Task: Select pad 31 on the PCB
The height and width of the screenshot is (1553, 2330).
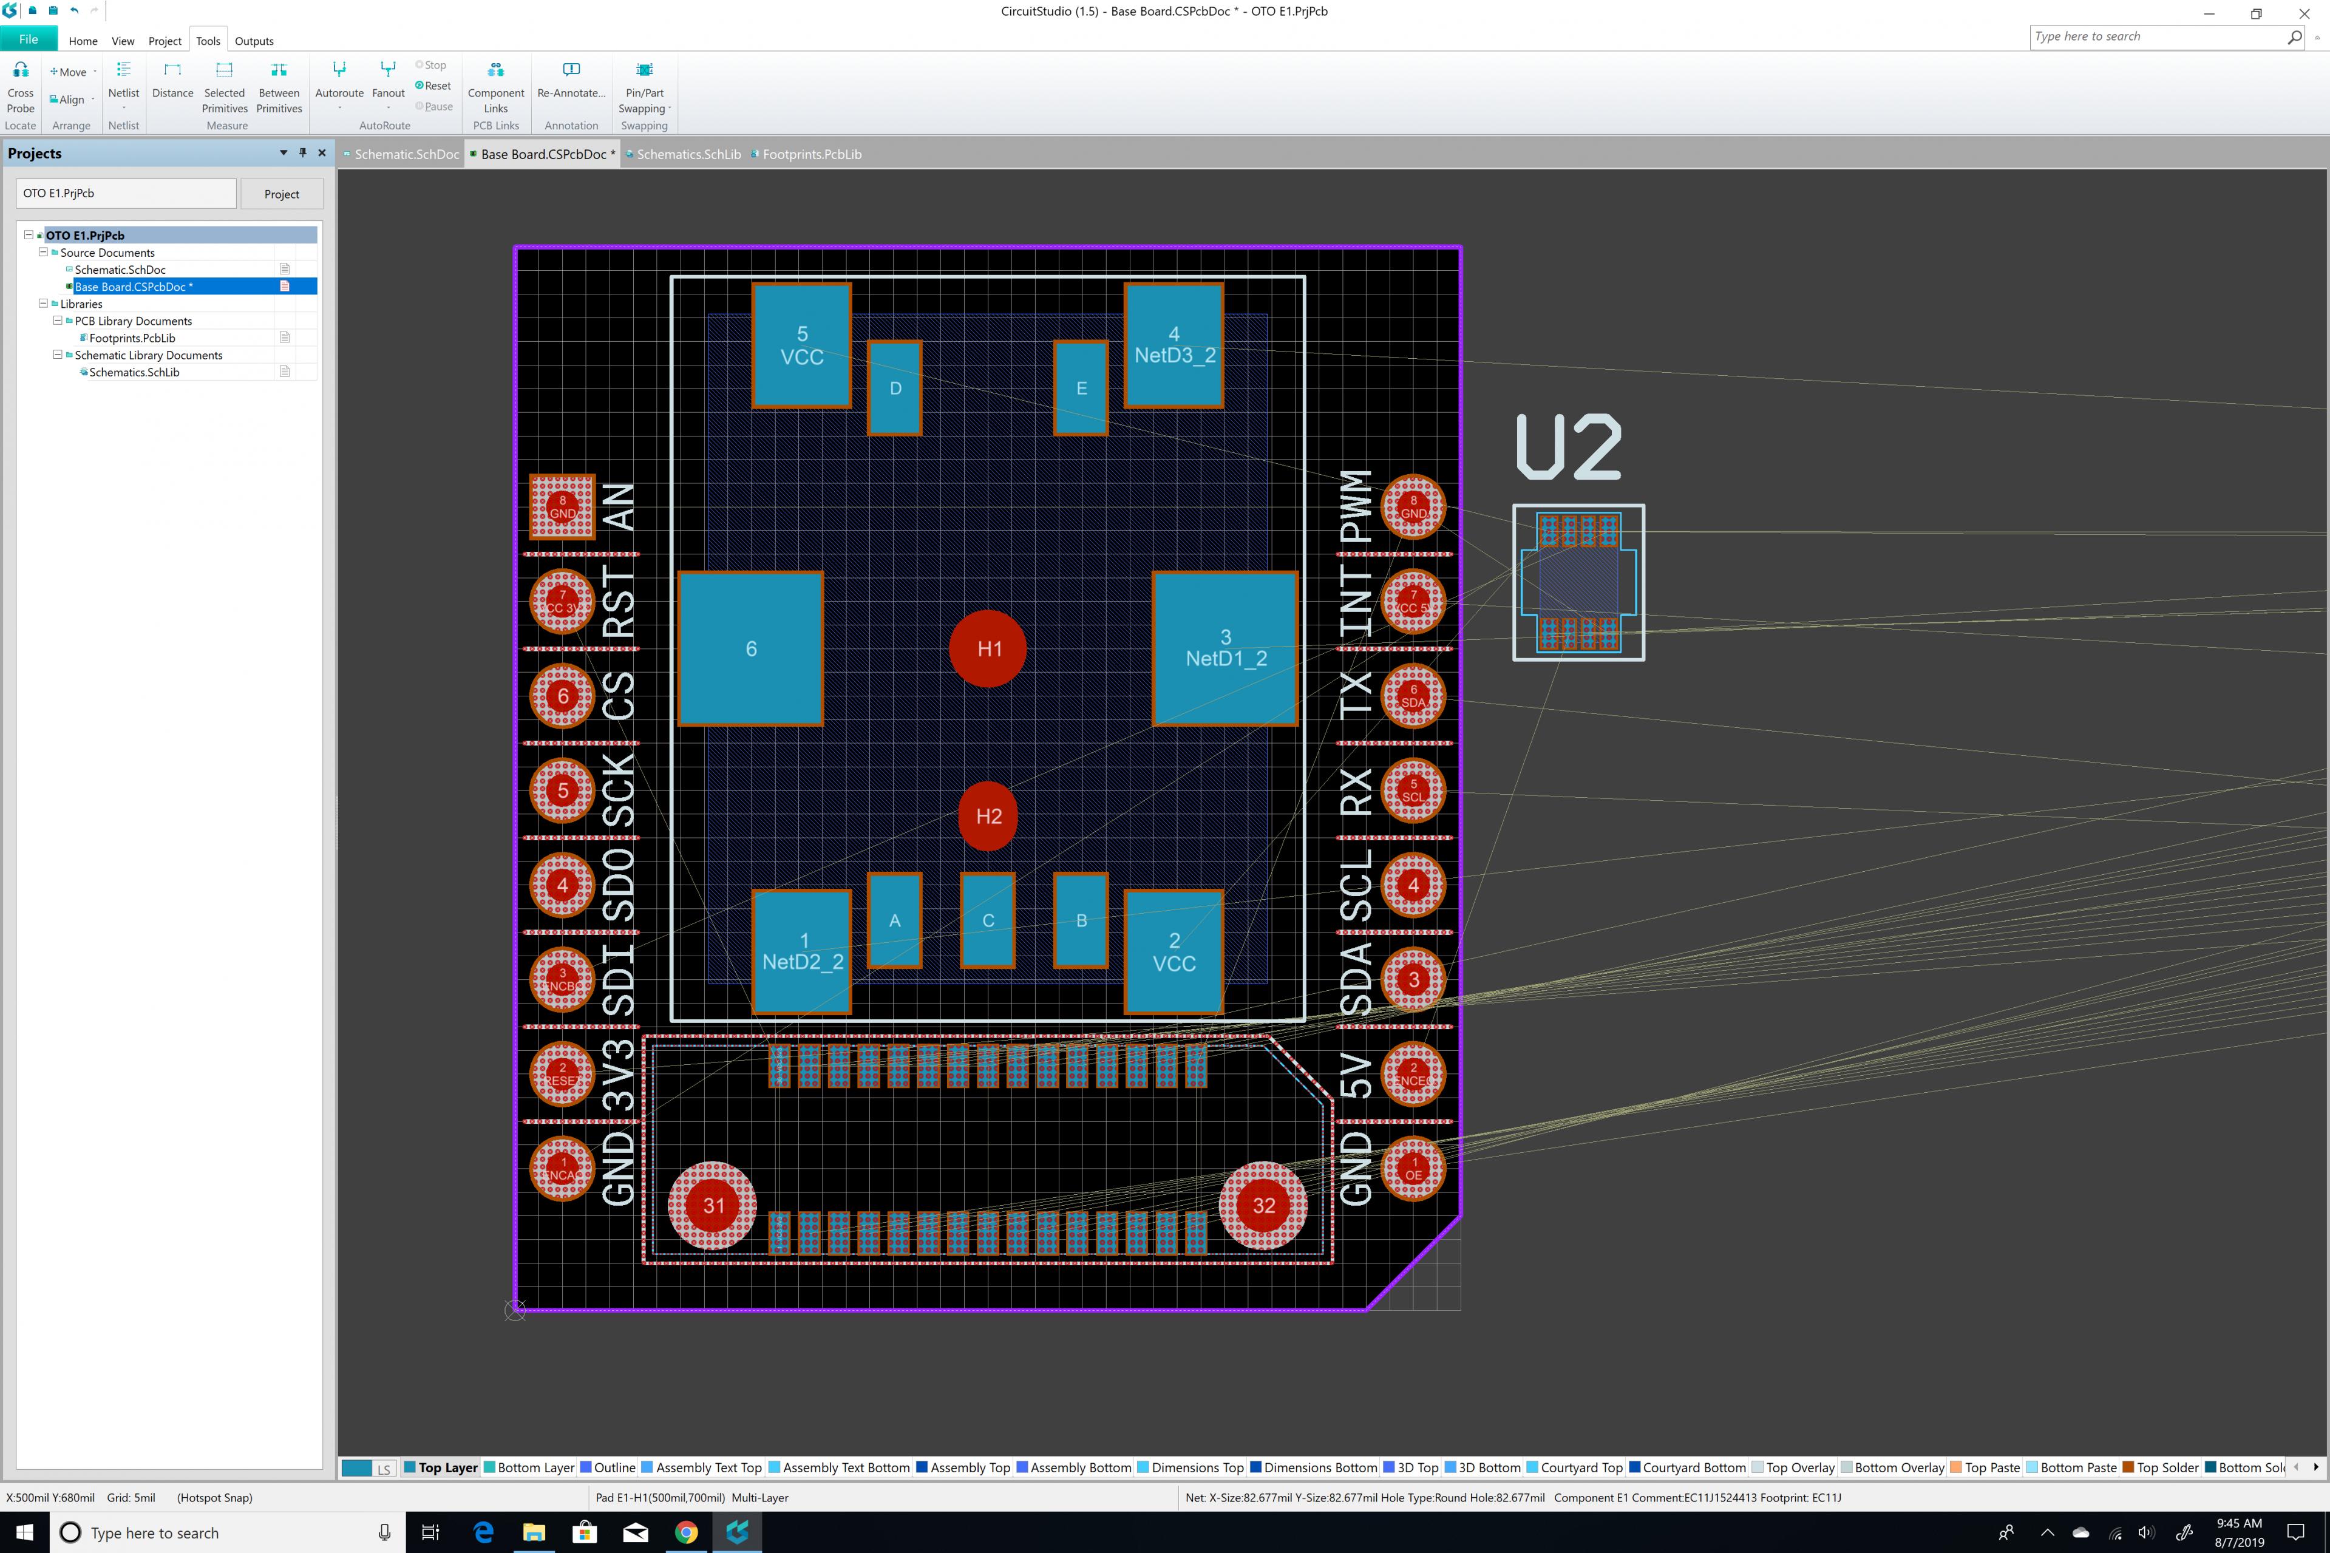Action: tap(712, 1205)
